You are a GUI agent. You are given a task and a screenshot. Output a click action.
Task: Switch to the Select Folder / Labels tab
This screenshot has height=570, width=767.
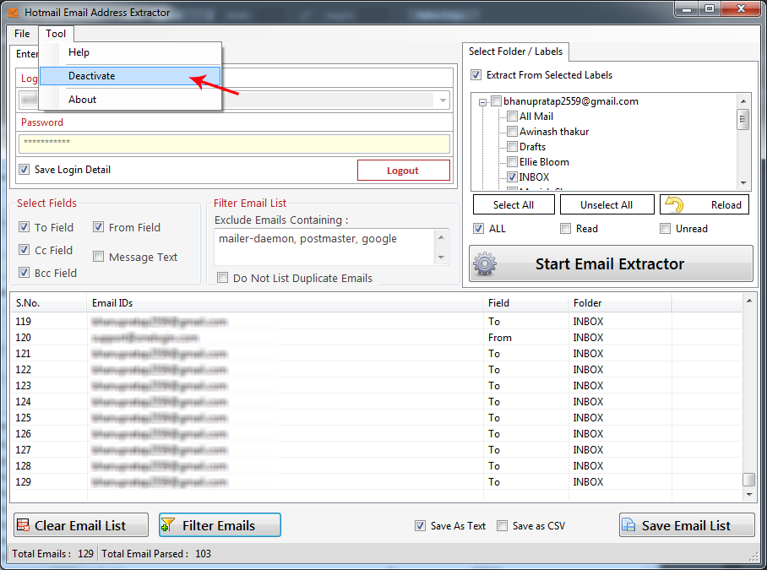pyautogui.click(x=515, y=52)
